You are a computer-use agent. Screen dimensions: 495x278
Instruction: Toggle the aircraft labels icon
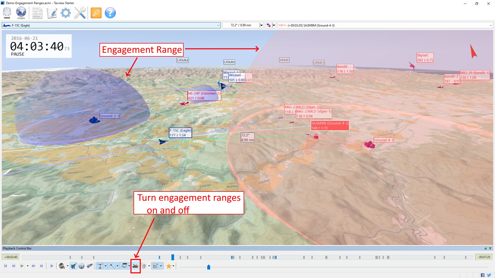tap(124, 266)
